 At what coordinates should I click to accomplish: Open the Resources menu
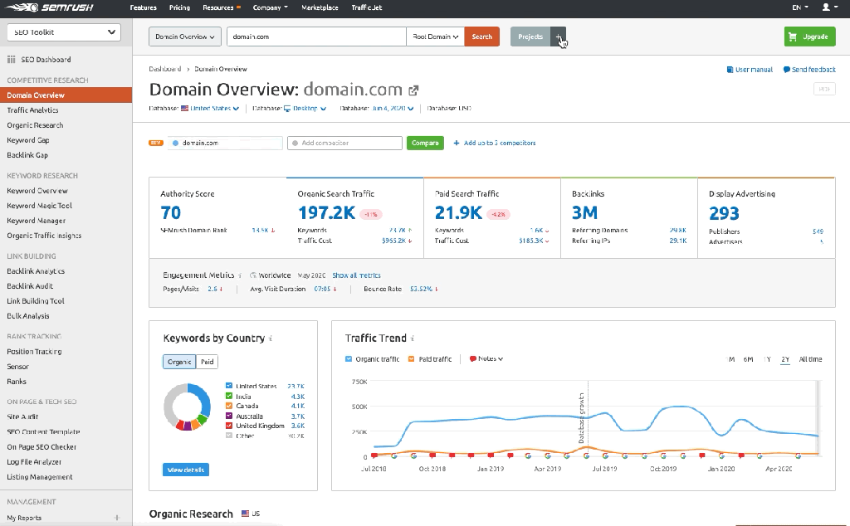point(219,7)
